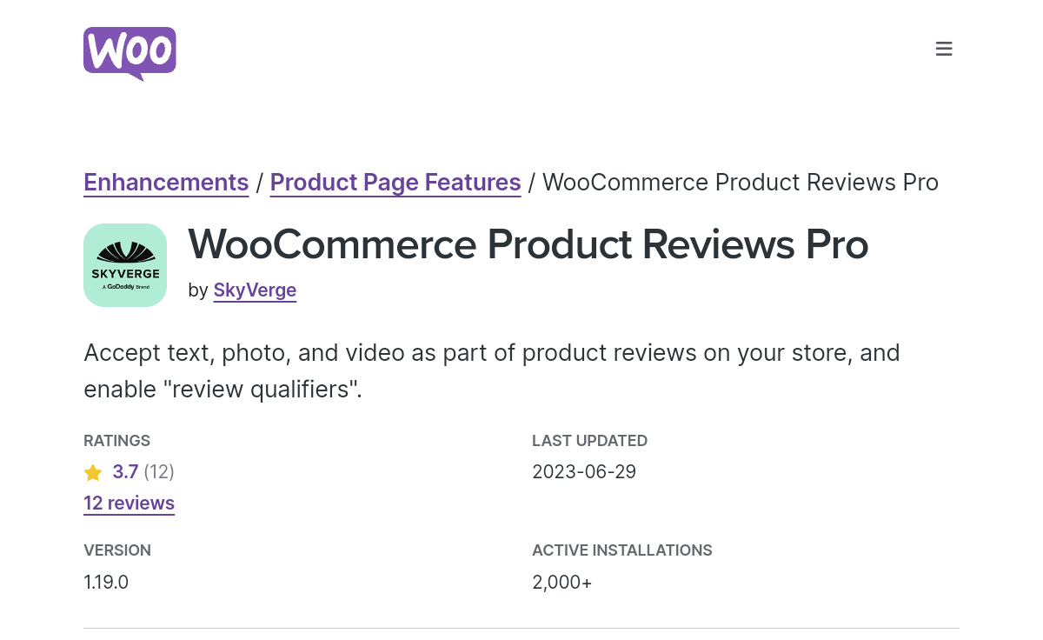Click the version number 1.19.0
Image resolution: width=1043 pixels, height=640 pixels.
[106, 582]
